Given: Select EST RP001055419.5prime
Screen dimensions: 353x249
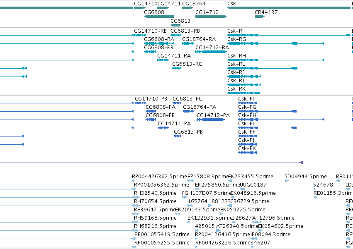Looking at the screenshot, I should pos(136,239).
